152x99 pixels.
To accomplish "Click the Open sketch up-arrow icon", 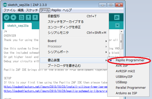I will (28, 17).
